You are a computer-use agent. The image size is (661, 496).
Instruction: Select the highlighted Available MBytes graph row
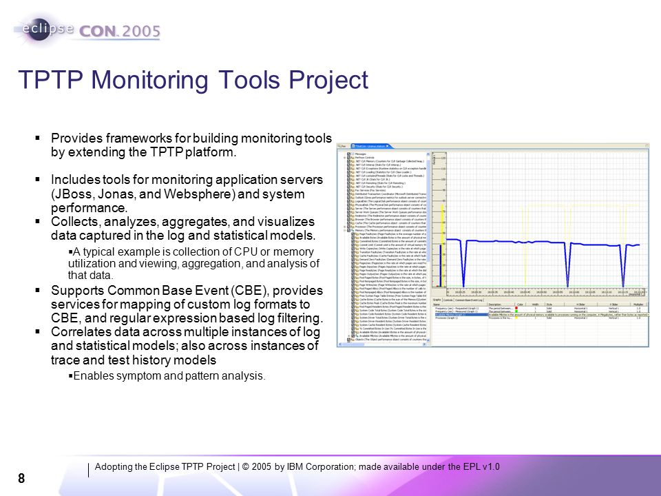tap(460, 315)
